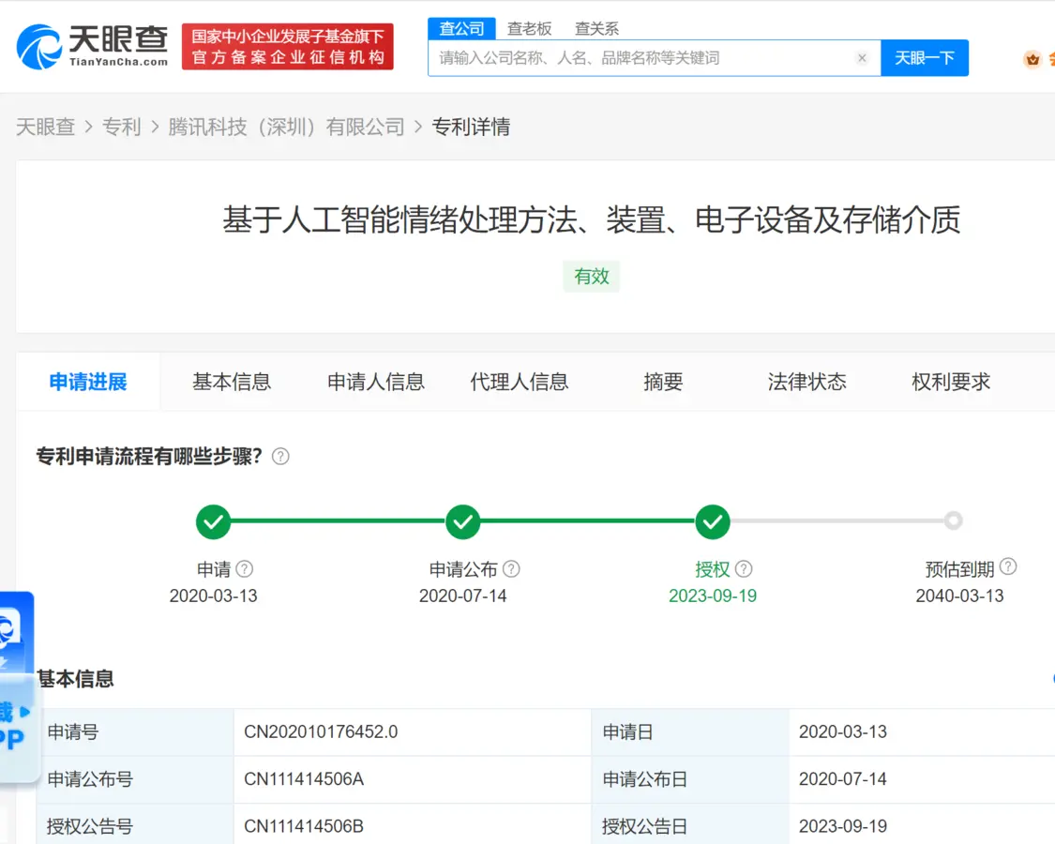Click publication number CN111414506A
The image size is (1055, 844).
[304, 778]
